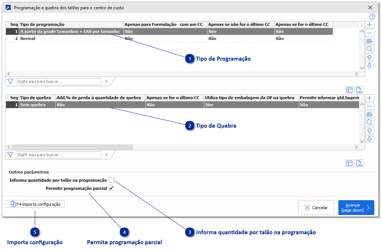Move selected quebra row up

[x=369, y=131]
